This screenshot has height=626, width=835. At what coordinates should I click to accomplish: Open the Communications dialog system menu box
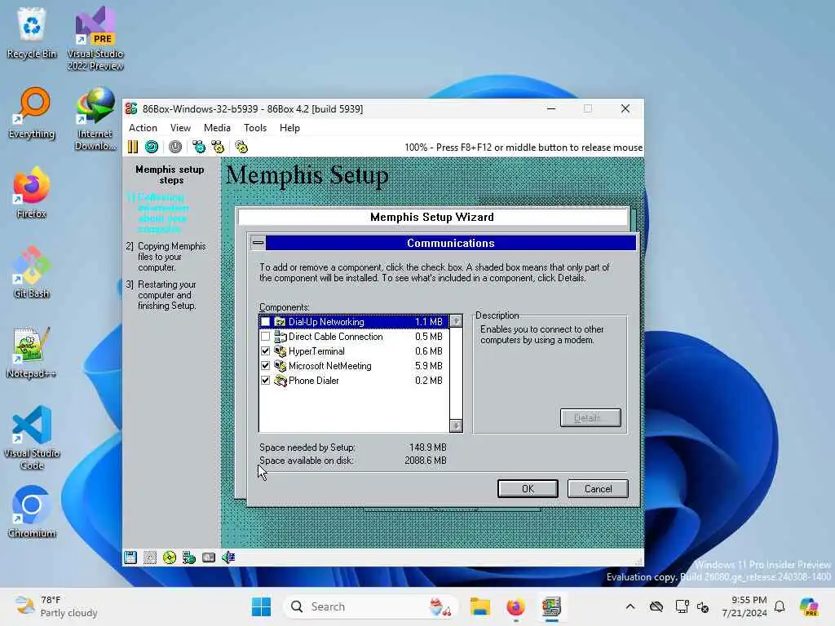pos(258,243)
